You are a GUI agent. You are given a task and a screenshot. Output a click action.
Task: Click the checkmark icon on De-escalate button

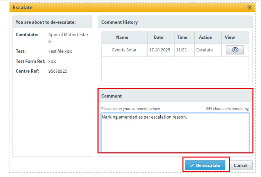click(192, 165)
